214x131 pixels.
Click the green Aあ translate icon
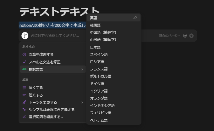click(24, 69)
